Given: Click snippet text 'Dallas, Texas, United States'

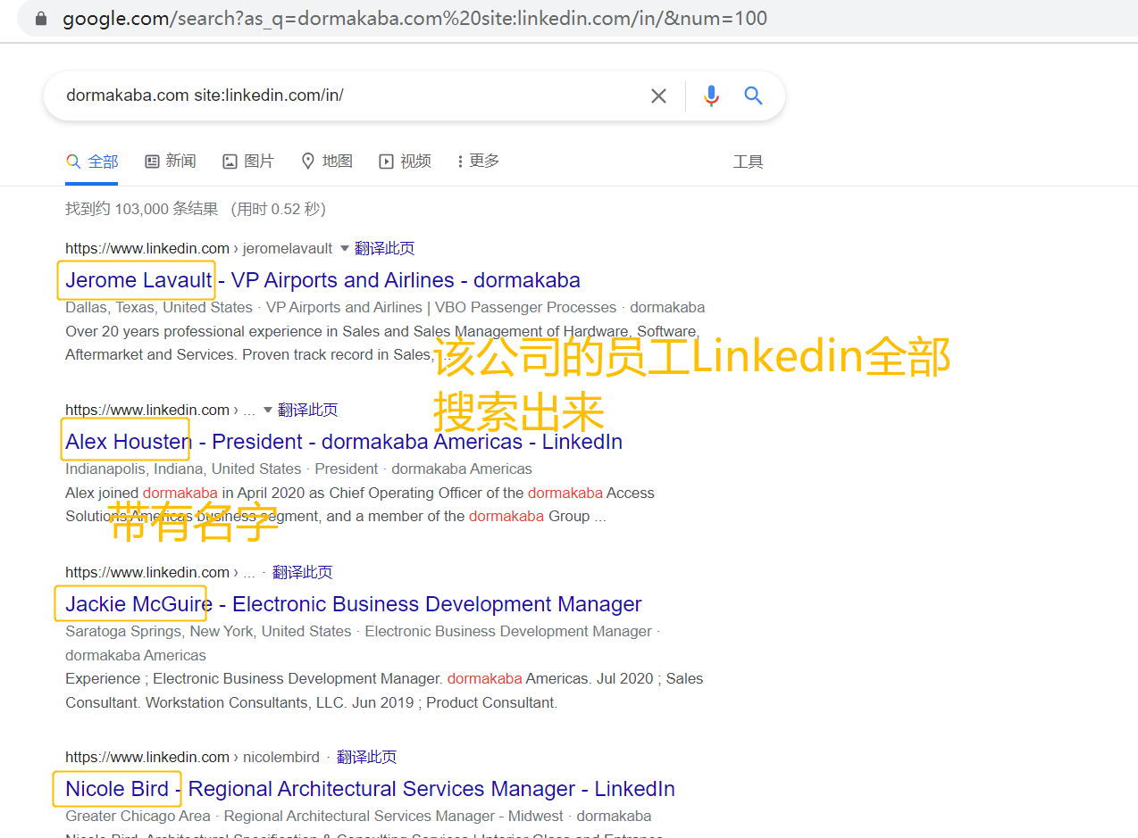Looking at the screenshot, I should click(159, 307).
